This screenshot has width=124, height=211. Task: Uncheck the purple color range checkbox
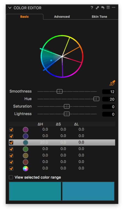click(x=11, y=130)
